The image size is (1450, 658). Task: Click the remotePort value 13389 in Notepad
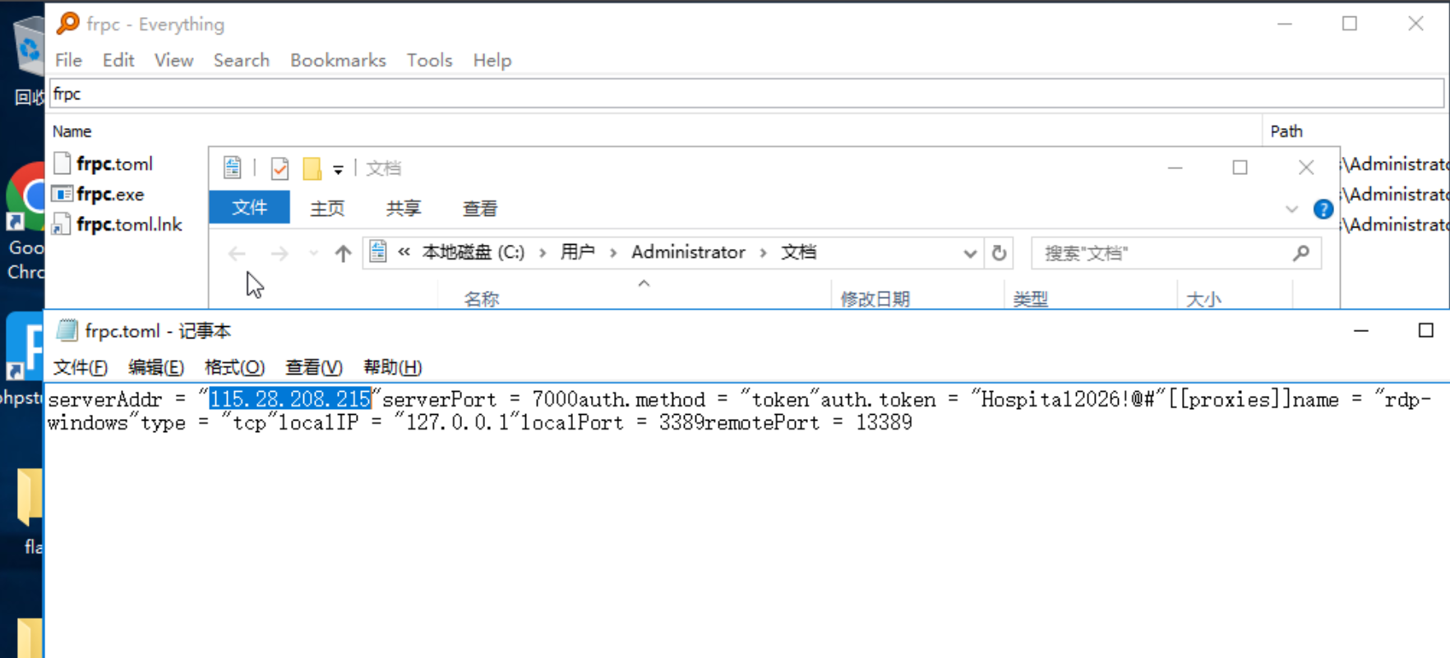pos(884,422)
